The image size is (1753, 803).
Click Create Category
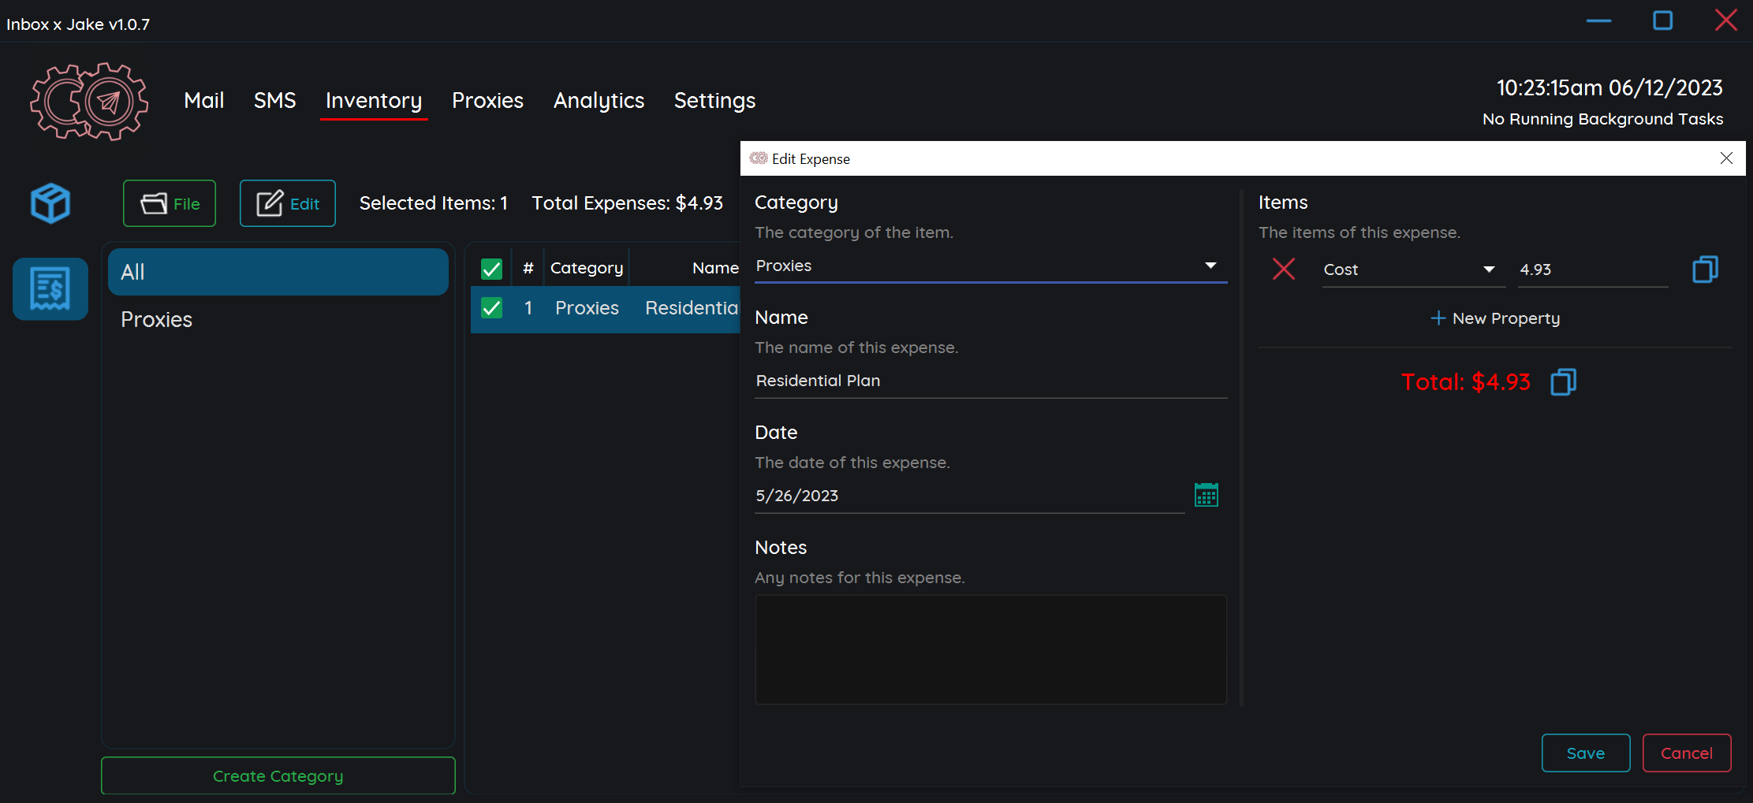[x=278, y=775]
